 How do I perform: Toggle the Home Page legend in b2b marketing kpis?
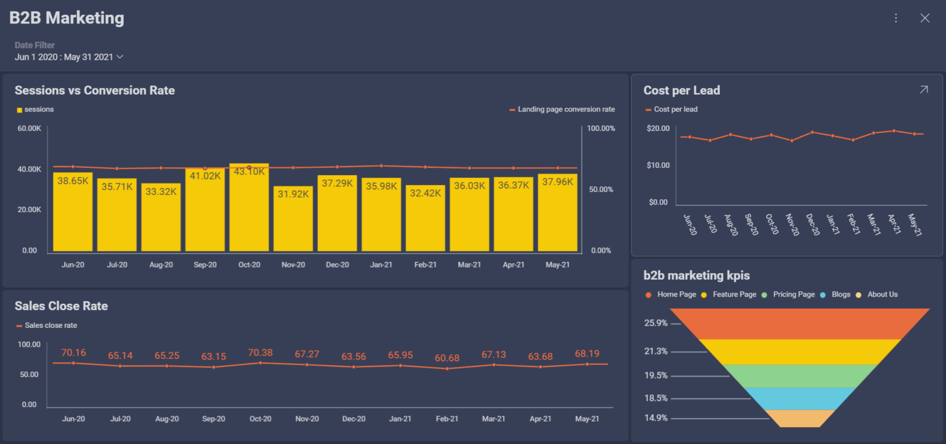[x=670, y=294]
